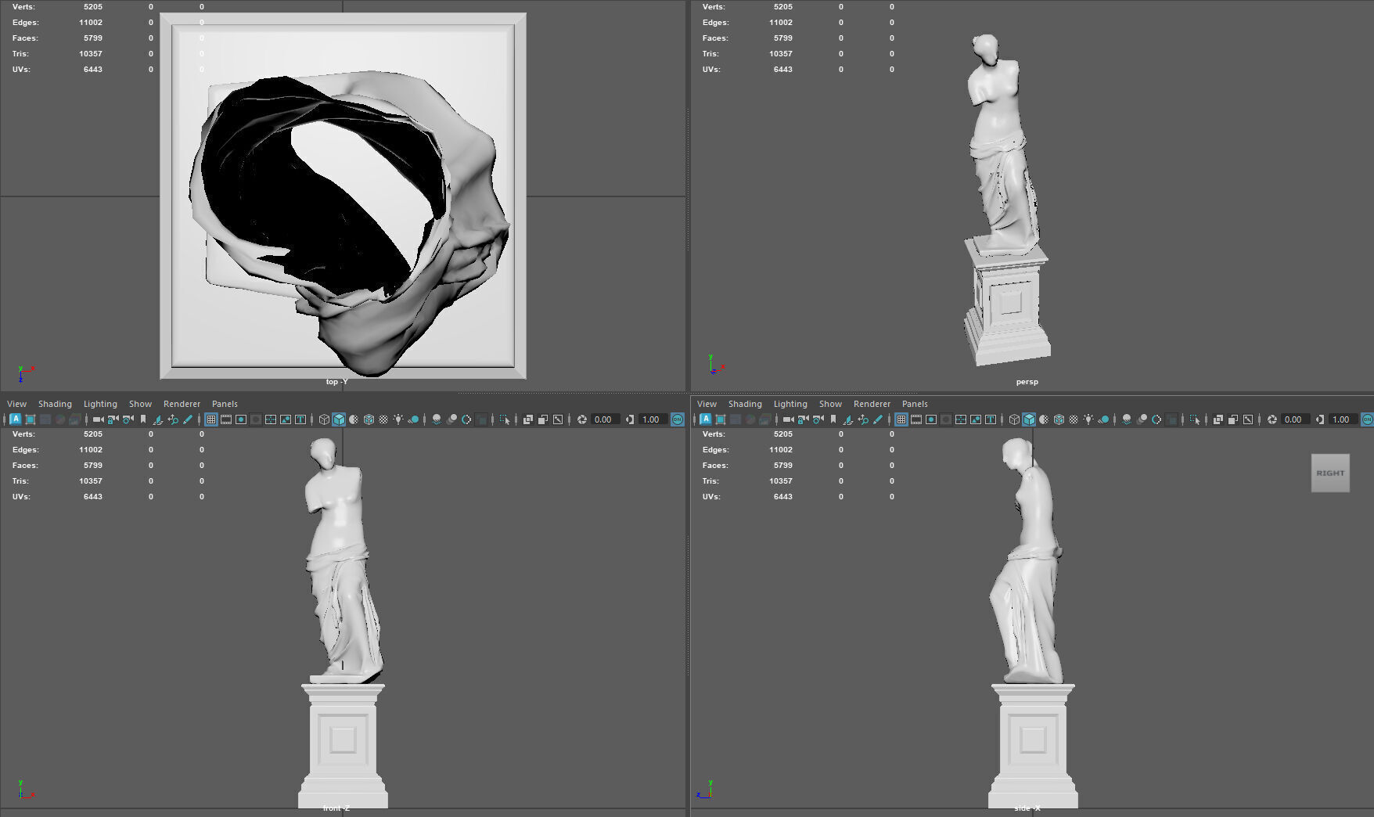
Task: Toggle Resolution Gate in side panel toolbar
Action: pyautogui.click(x=931, y=419)
